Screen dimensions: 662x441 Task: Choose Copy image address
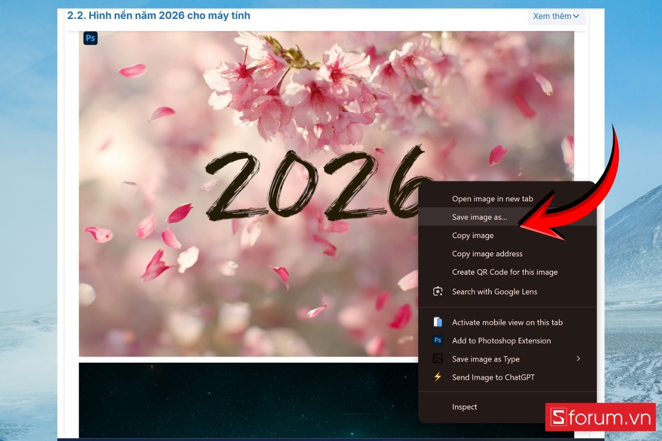click(x=487, y=254)
